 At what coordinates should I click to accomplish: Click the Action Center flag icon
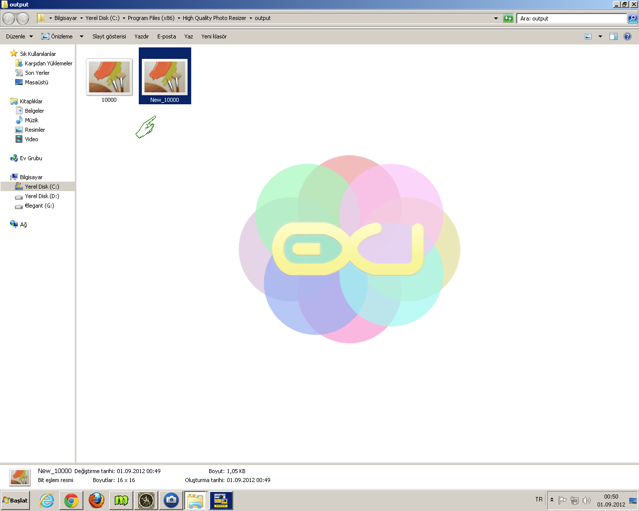[562, 501]
